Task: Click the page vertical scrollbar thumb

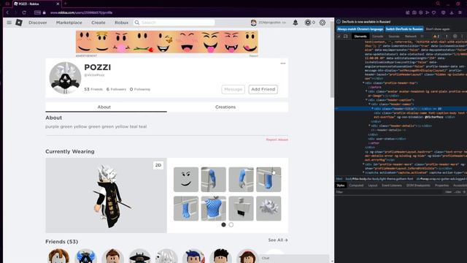Action: 332,58
